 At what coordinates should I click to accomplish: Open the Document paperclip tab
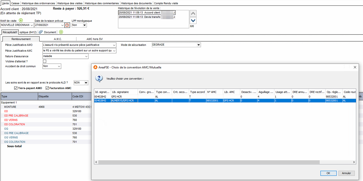(48, 32)
